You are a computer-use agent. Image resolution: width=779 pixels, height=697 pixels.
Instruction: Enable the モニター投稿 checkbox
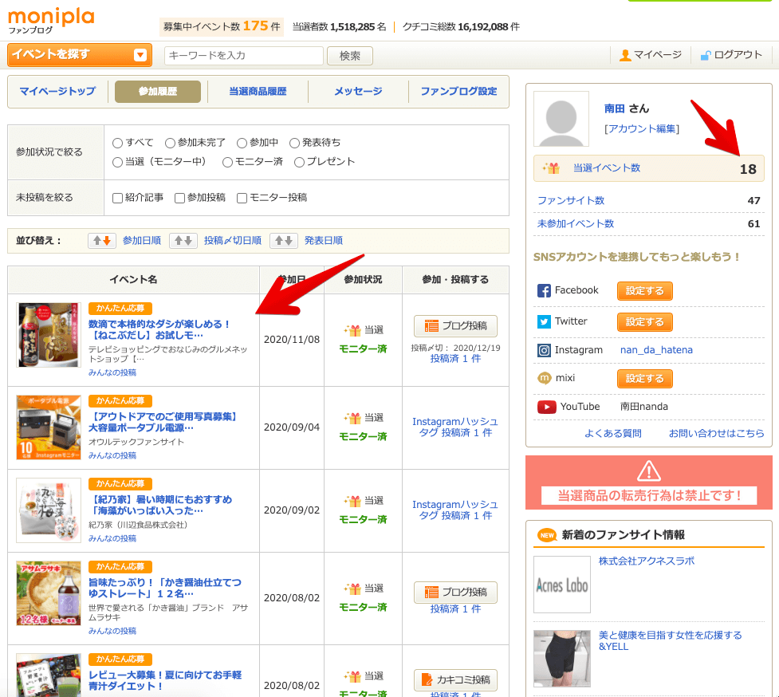pyautogui.click(x=242, y=199)
